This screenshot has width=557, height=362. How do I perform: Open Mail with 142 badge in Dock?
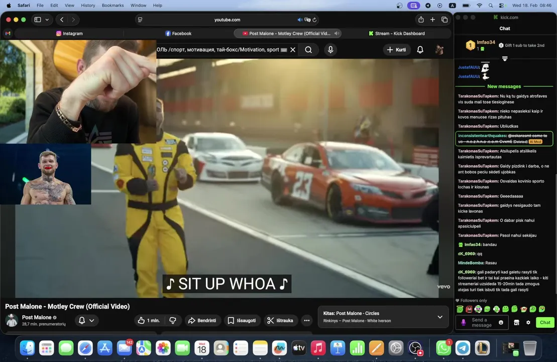[x=124, y=348]
